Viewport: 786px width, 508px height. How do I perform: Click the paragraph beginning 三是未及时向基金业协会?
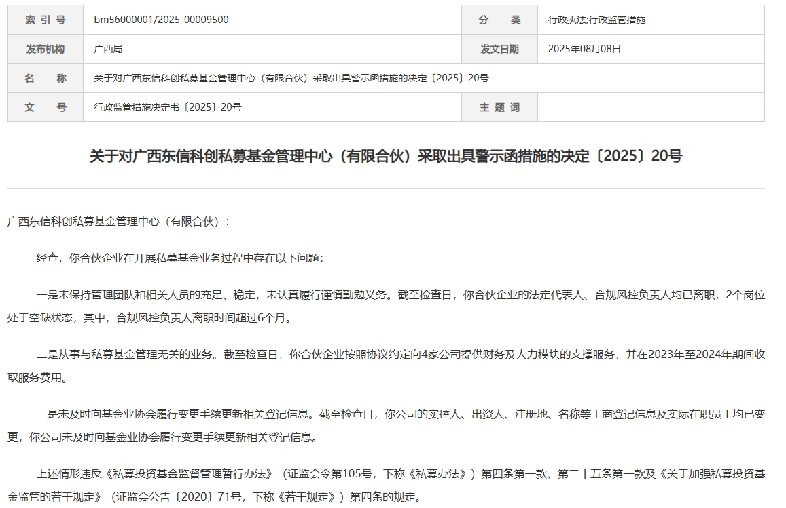(x=387, y=425)
